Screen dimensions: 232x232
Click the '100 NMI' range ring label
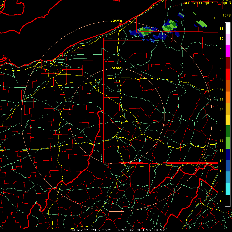point(117,21)
